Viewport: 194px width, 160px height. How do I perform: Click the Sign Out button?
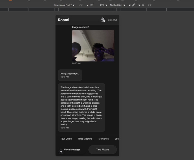pyautogui.click(x=112, y=20)
